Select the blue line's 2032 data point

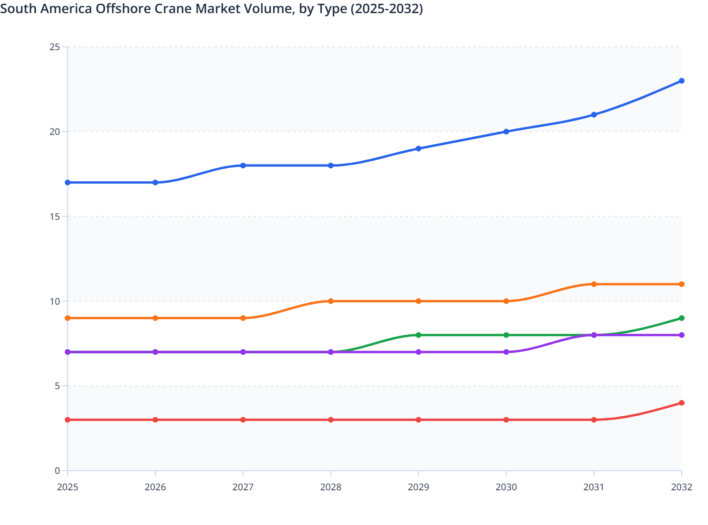point(681,81)
